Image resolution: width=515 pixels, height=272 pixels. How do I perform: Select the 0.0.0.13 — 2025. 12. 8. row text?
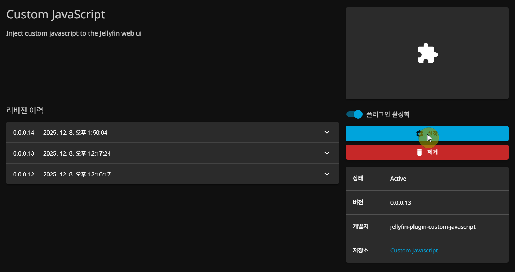pos(62,153)
